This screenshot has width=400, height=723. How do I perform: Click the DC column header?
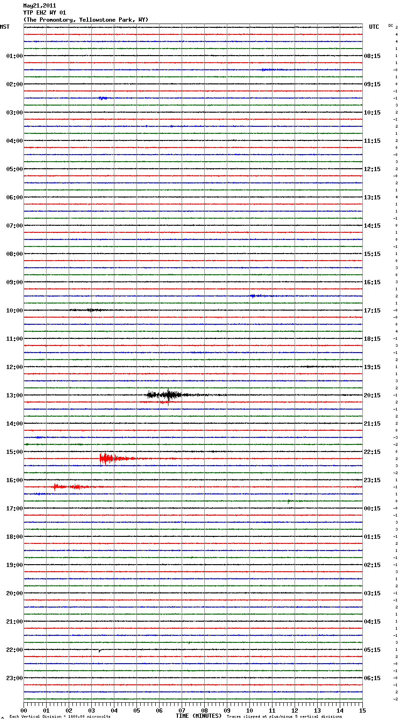(x=391, y=25)
